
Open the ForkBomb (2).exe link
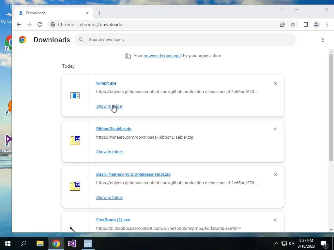pyautogui.click(x=113, y=220)
